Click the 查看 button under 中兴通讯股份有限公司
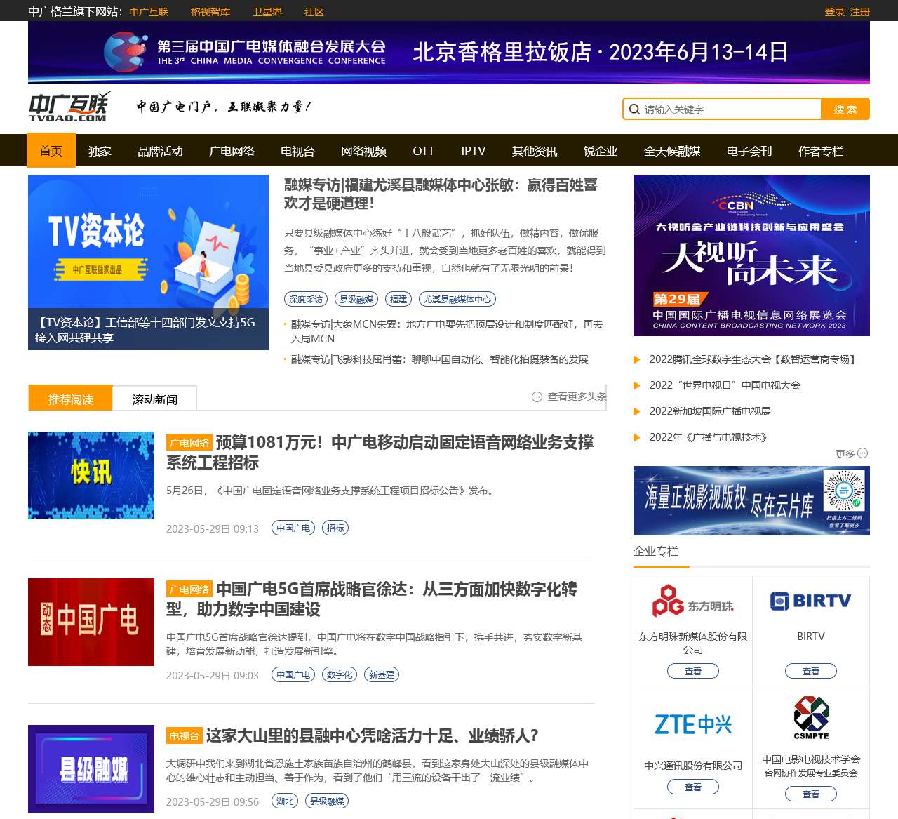The image size is (898, 819). [692, 787]
